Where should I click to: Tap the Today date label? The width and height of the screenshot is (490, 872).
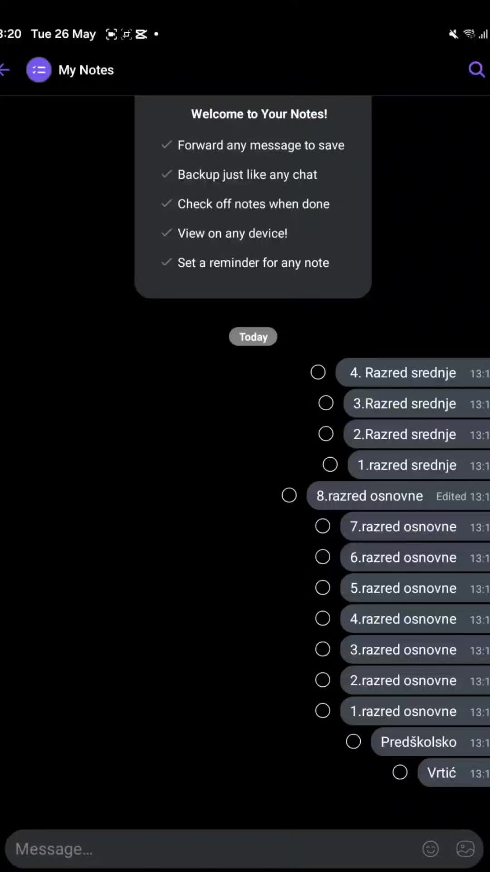[253, 337]
